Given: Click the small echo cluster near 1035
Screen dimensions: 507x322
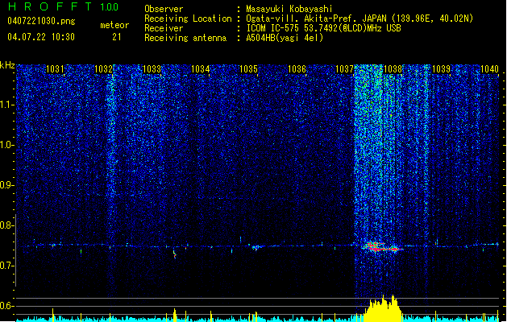Looking at the screenshot, I should pos(256,248).
